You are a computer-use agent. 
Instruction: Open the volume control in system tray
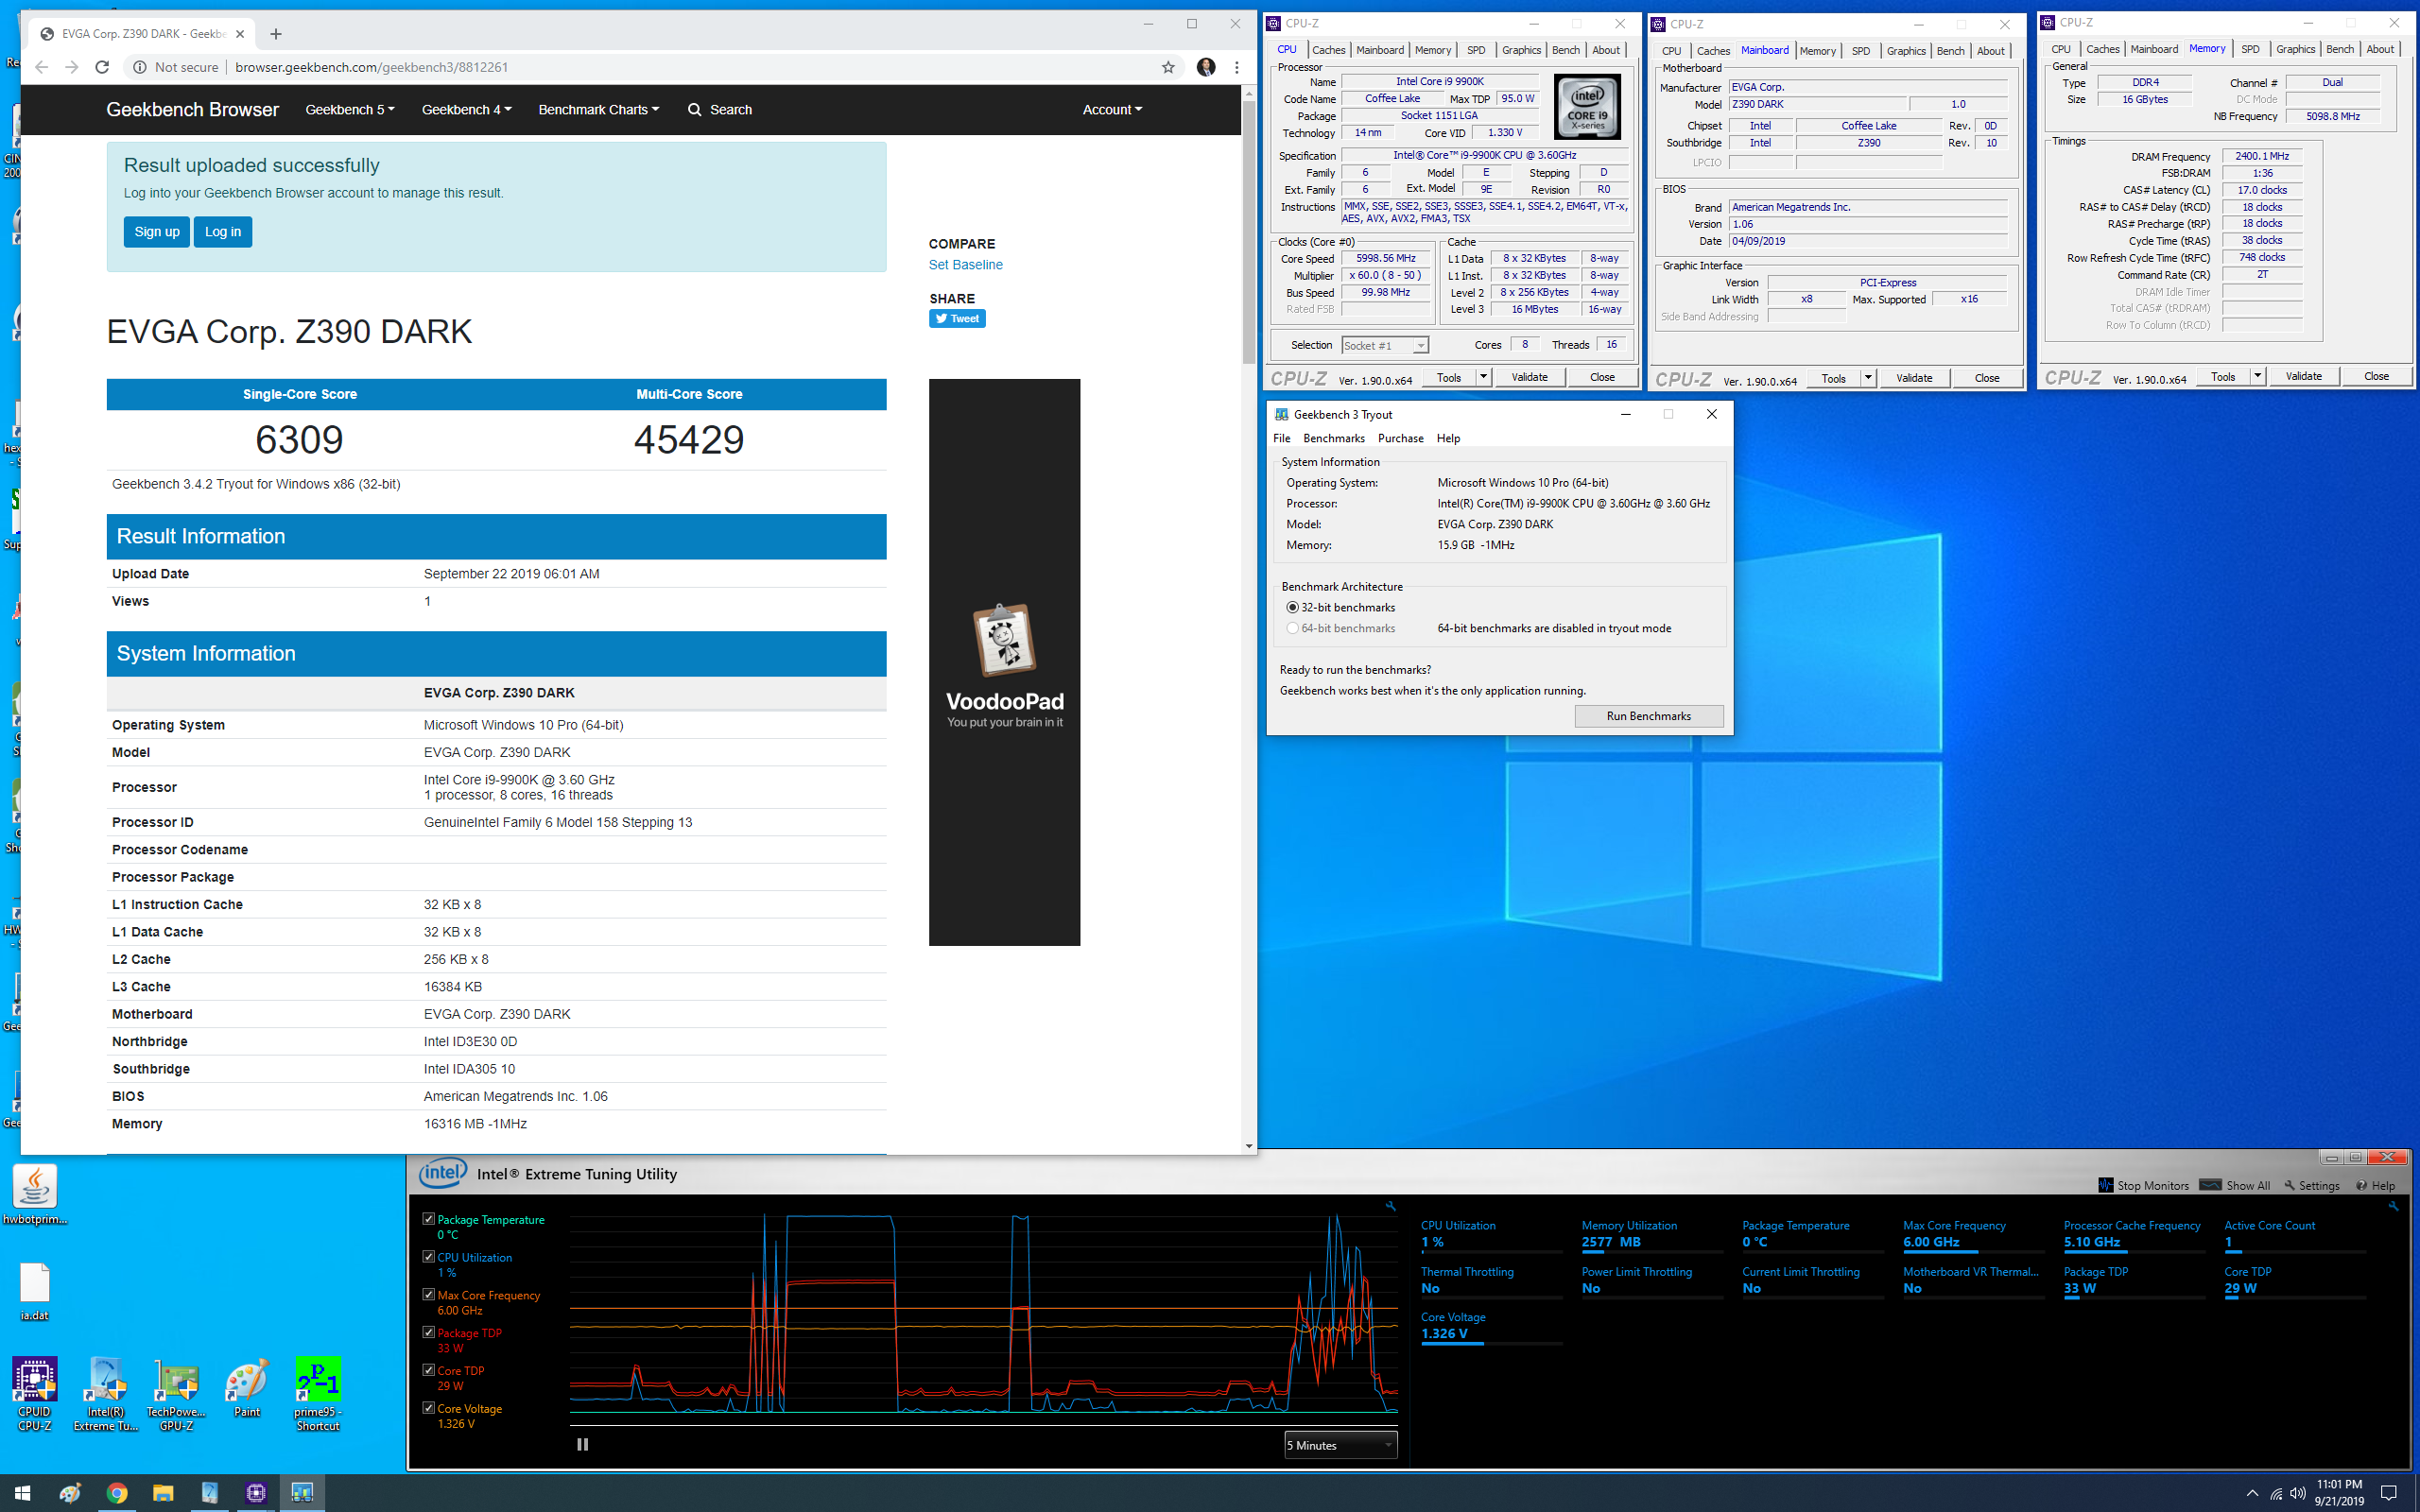click(x=2298, y=1493)
